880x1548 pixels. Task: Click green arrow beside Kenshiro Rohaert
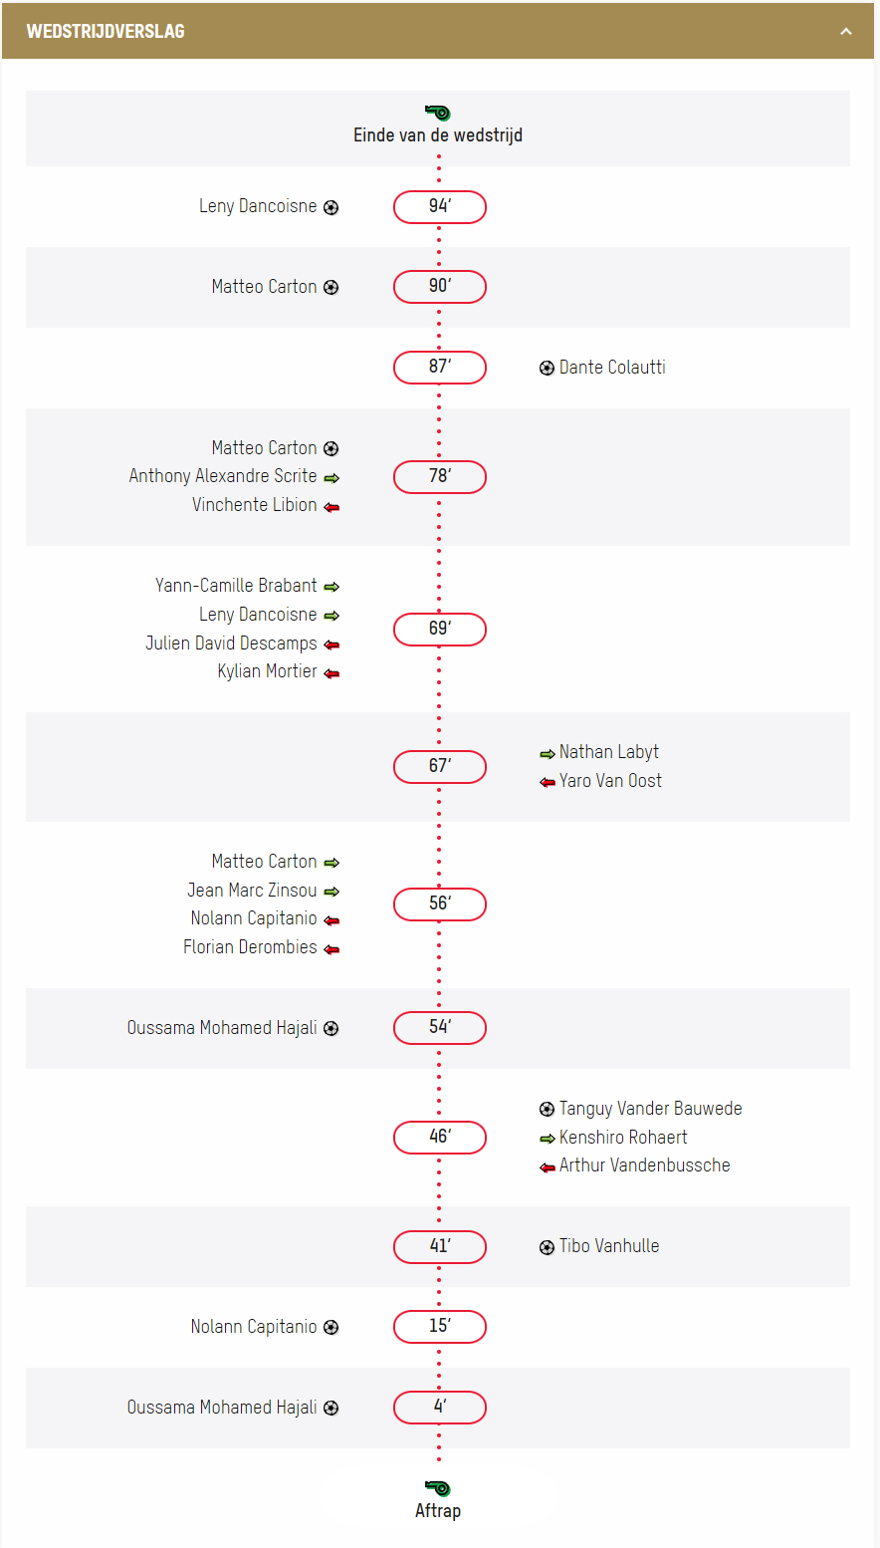(547, 1139)
